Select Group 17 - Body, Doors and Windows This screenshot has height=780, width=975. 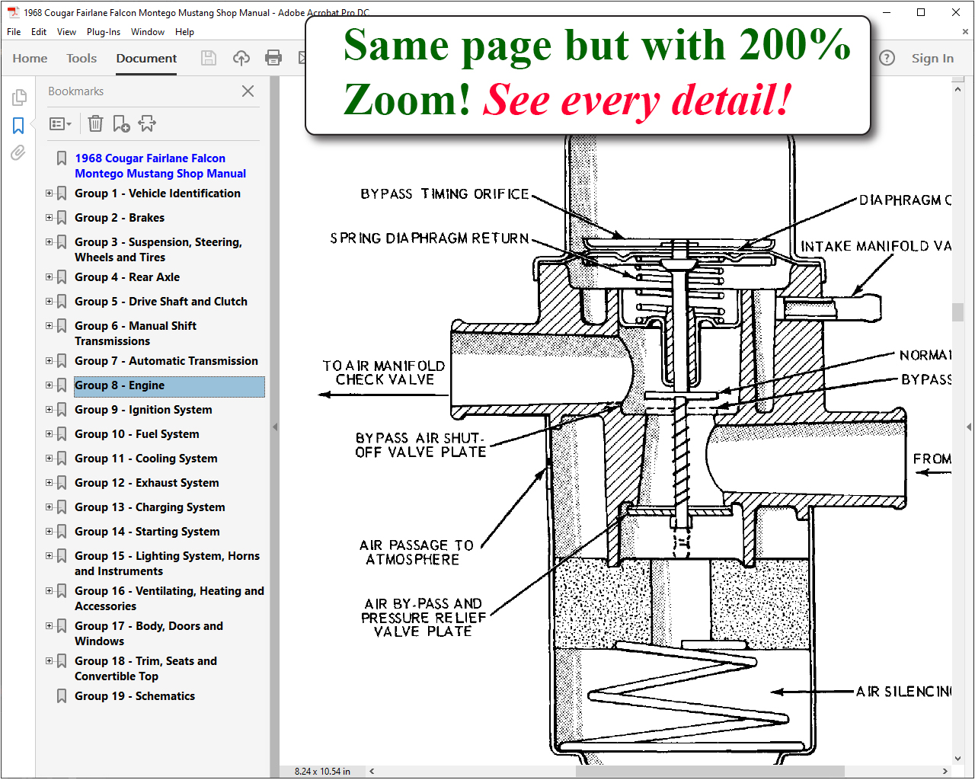coord(149,634)
